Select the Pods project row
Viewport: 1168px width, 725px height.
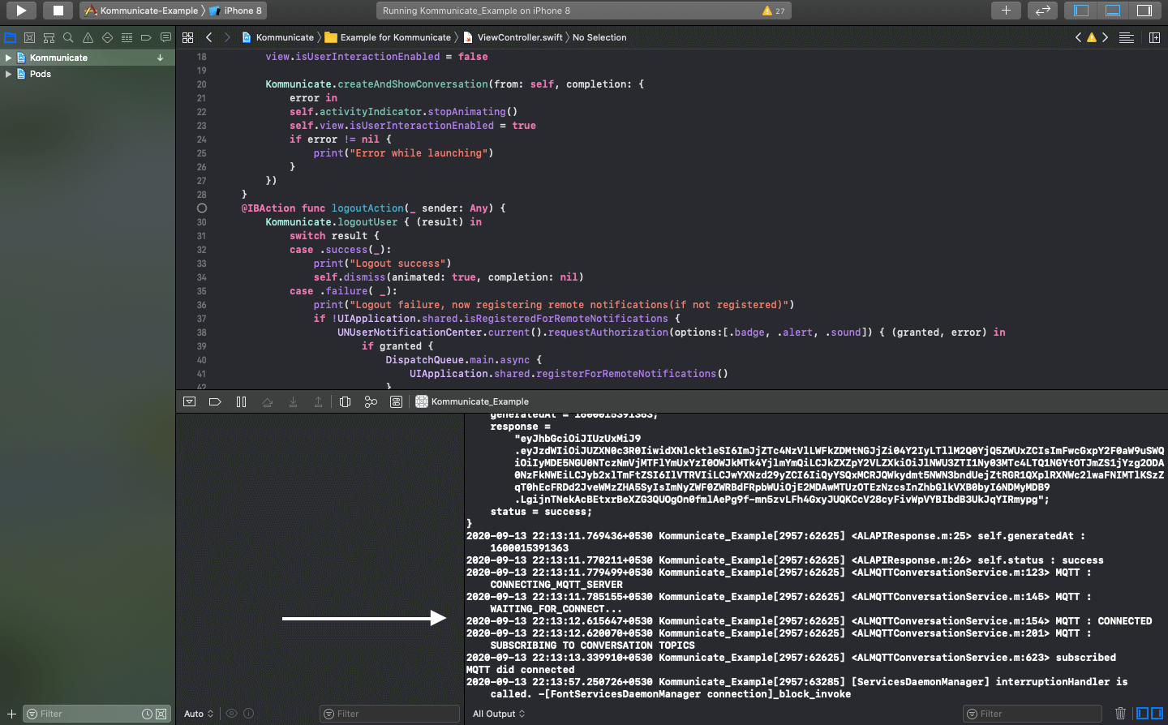[x=88, y=74]
